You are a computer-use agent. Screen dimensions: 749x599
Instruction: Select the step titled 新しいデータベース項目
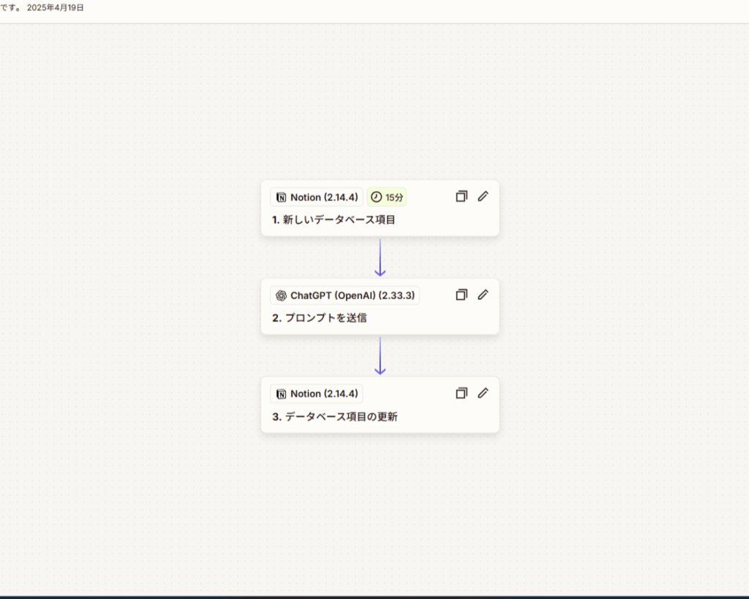pos(339,219)
